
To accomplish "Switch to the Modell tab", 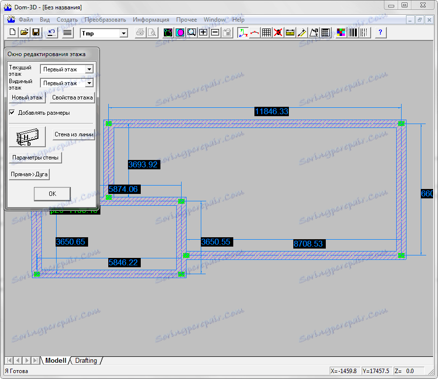I will (x=56, y=361).
